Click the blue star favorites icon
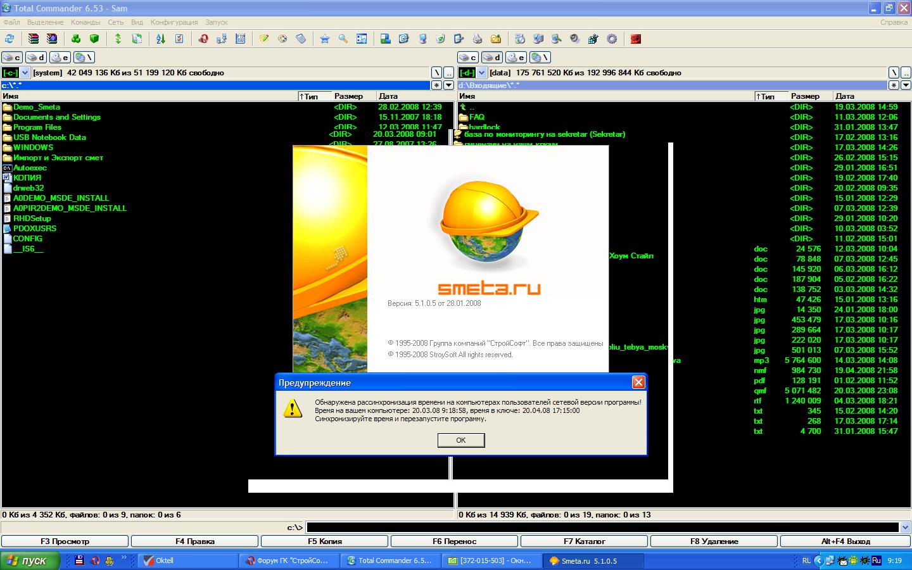Viewport: 912px width, 570px height. 324,39
